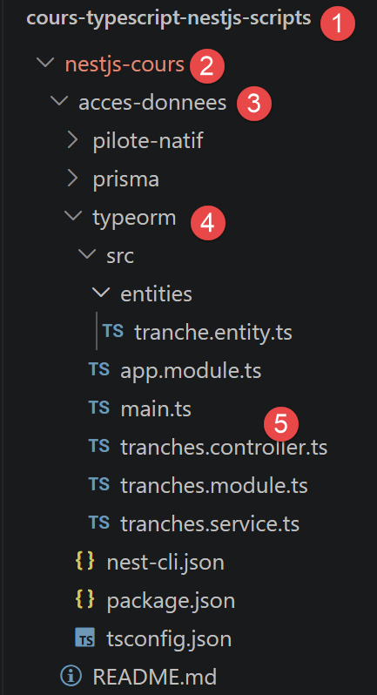Image resolution: width=377 pixels, height=695 pixels.
Task: Click the TS icon beside tranche.entity.ts
Action: pyautogui.click(x=113, y=331)
